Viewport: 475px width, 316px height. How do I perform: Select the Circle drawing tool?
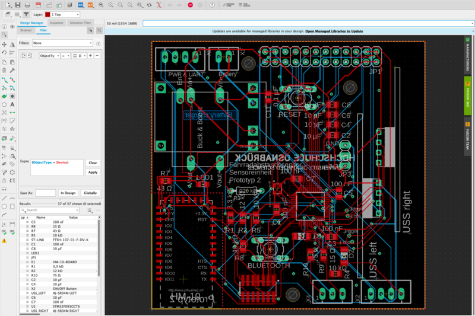(x=4, y=206)
